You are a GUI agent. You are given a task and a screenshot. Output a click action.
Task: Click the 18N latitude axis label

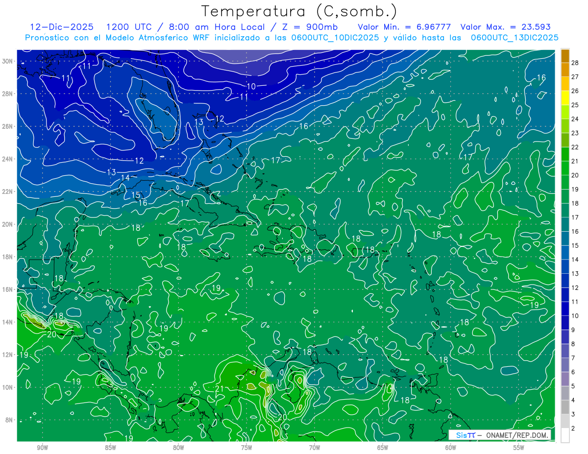tap(8, 257)
